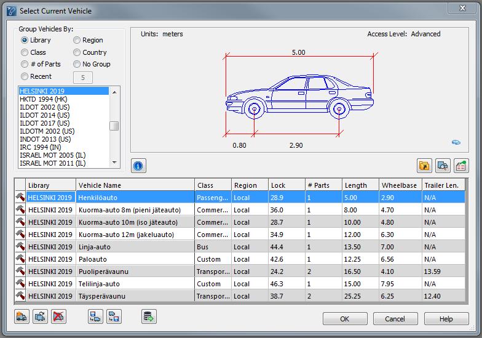Sort by # Parts column header
482x338 pixels.
coord(323,185)
